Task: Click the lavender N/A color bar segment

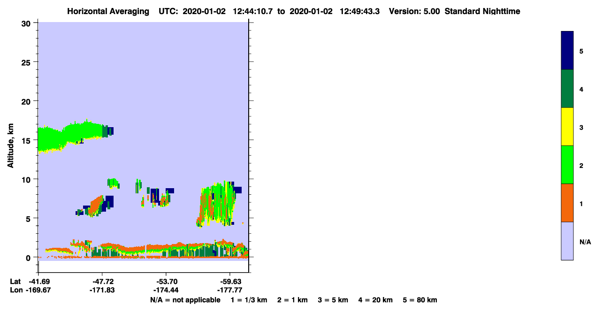Action: click(567, 241)
